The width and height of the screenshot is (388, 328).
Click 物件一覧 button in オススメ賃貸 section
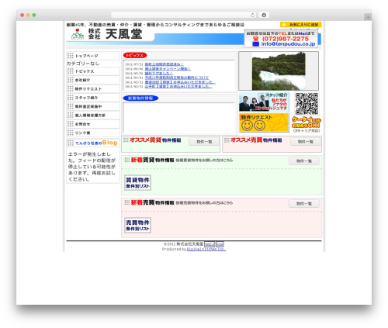pyautogui.click(x=204, y=142)
